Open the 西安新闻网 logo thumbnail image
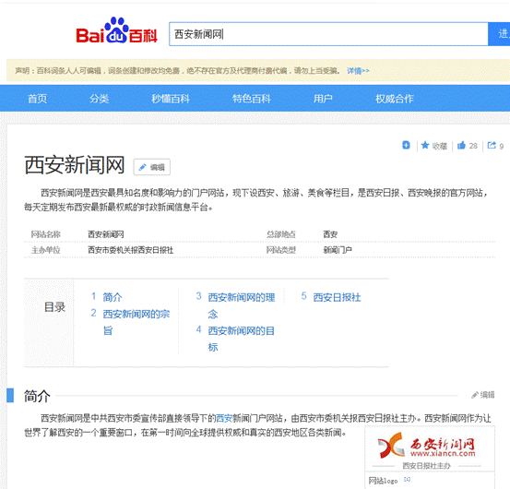 point(430,448)
